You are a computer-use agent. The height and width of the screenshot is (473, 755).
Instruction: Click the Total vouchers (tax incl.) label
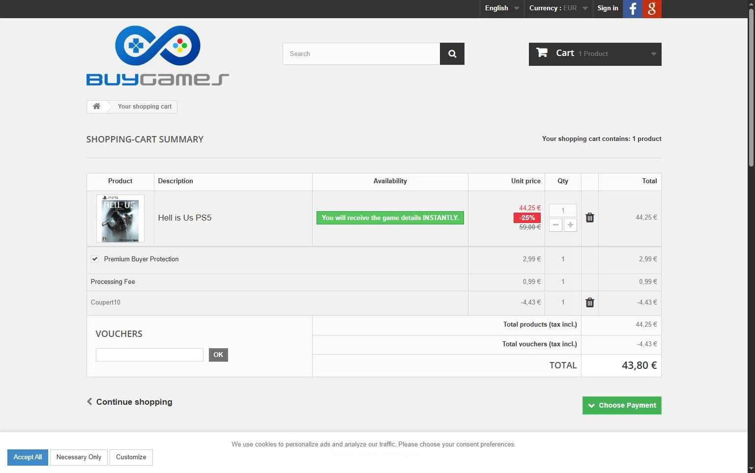[x=539, y=344]
